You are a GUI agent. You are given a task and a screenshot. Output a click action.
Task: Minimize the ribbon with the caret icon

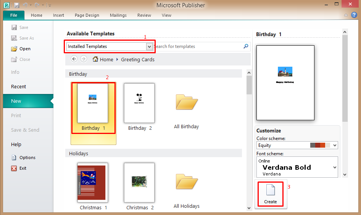[x=346, y=15]
